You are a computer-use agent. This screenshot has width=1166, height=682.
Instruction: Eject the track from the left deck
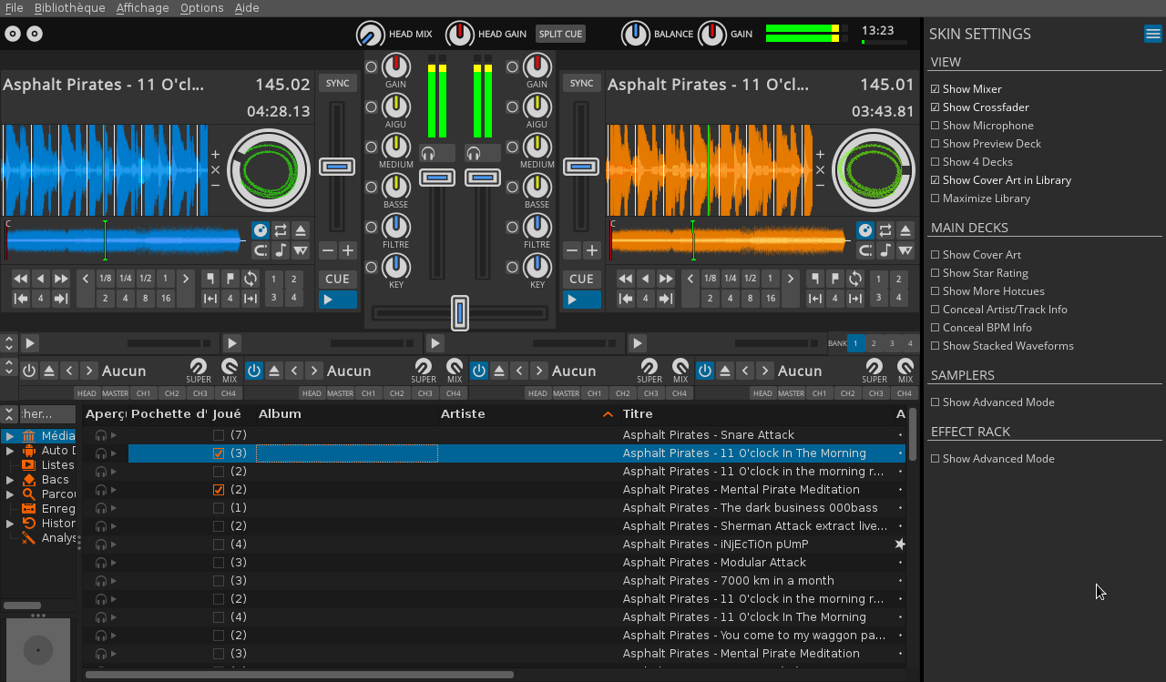[x=301, y=230]
